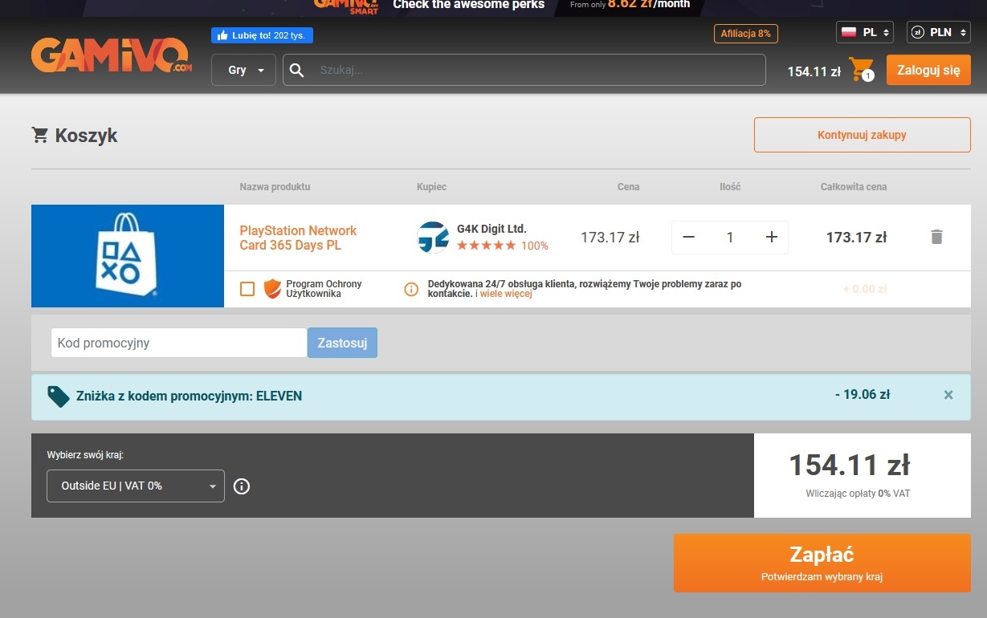
Task: Click the search magnifier icon
Action: pos(296,70)
